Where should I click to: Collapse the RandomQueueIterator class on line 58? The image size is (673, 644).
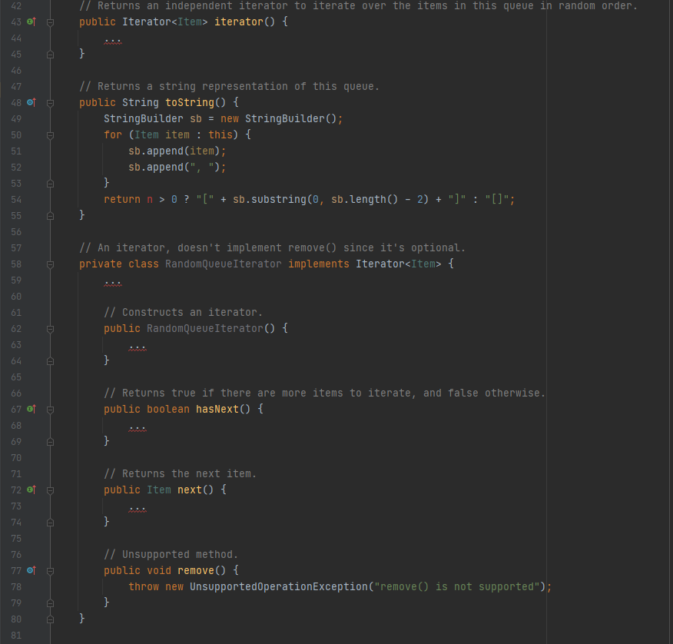click(x=50, y=264)
